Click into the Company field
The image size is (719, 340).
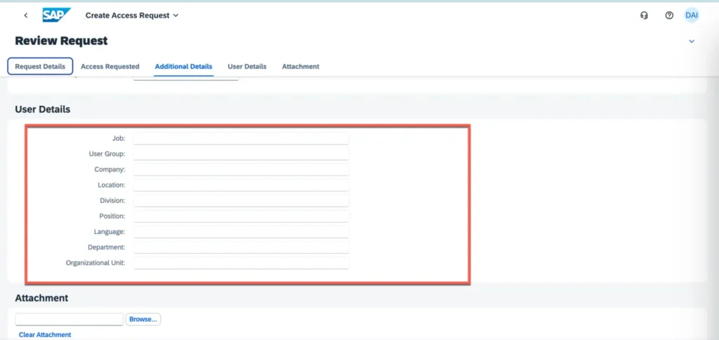pyautogui.click(x=241, y=170)
